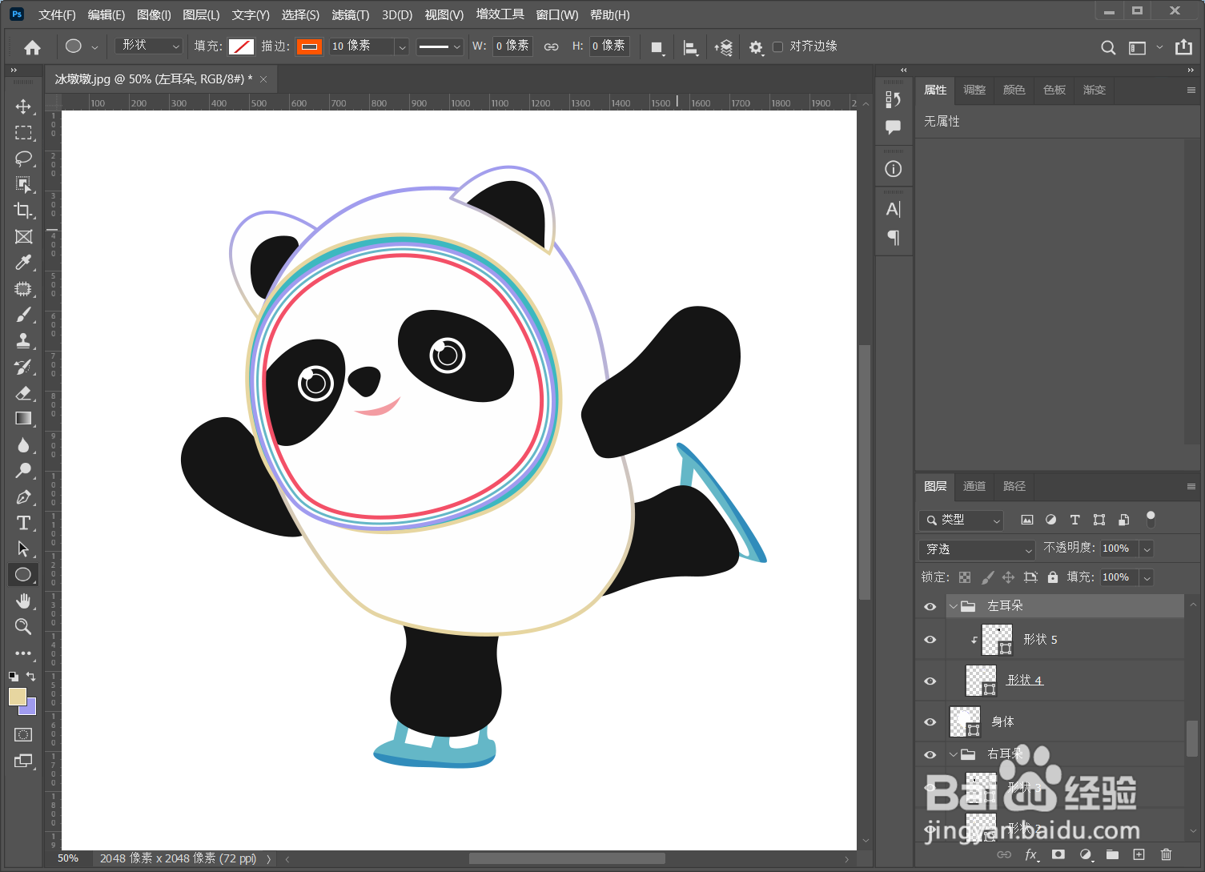1205x872 pixels.
Task: Select the Frame tool
Action: [23, 237]
